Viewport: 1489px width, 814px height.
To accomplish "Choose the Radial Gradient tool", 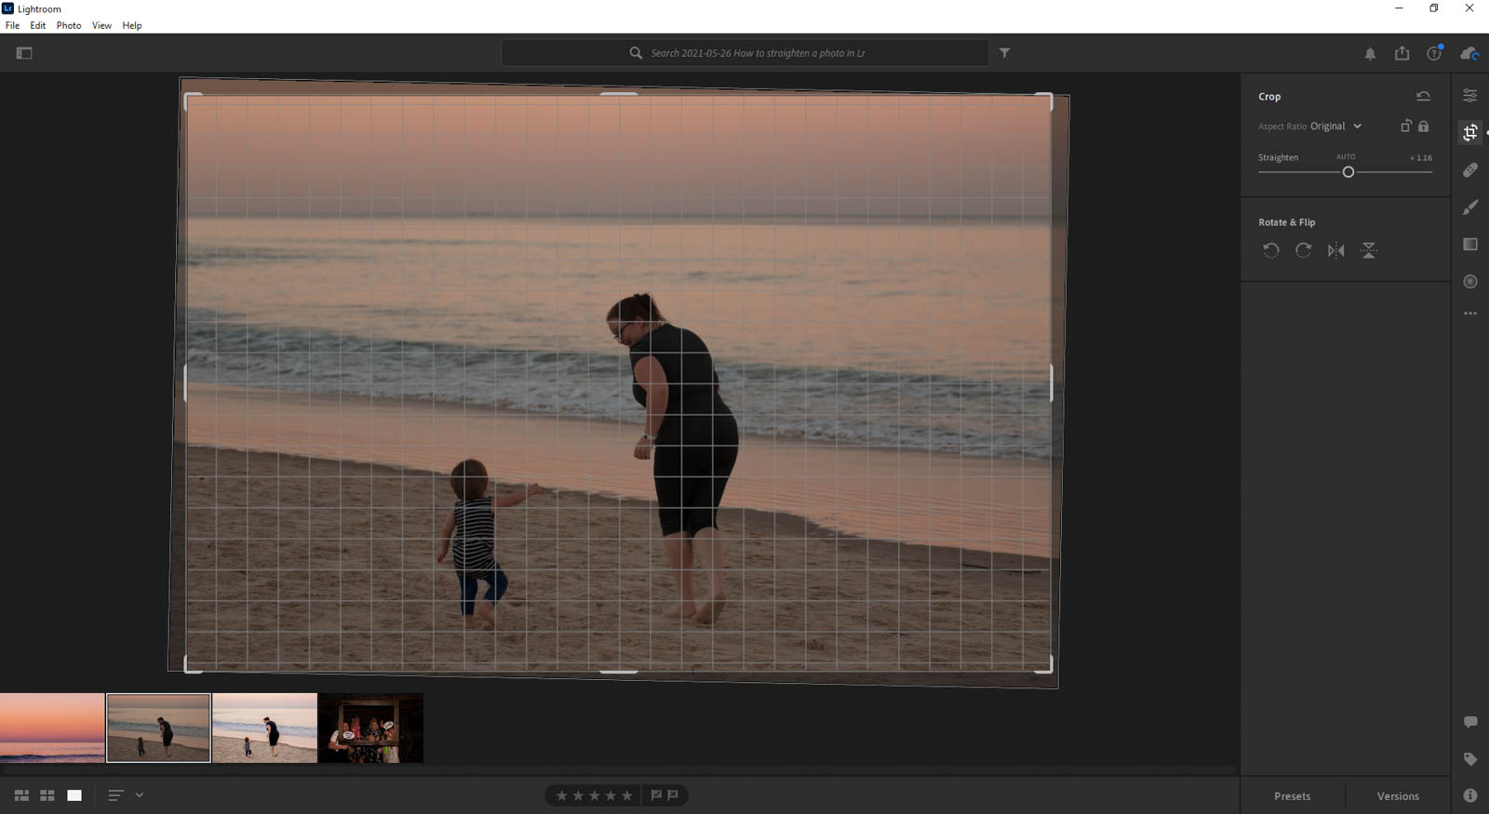I will [1470, 282].
